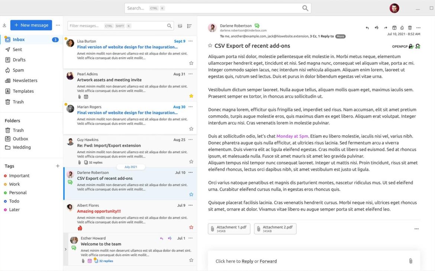Click the Reply All icon in message header
This screenshot has height=271, width=435.
pyautogui.click(x=376, y=28)
